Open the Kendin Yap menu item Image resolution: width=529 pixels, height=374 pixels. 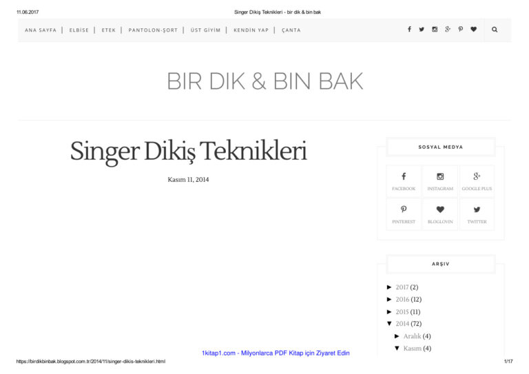tap(251, 30)
